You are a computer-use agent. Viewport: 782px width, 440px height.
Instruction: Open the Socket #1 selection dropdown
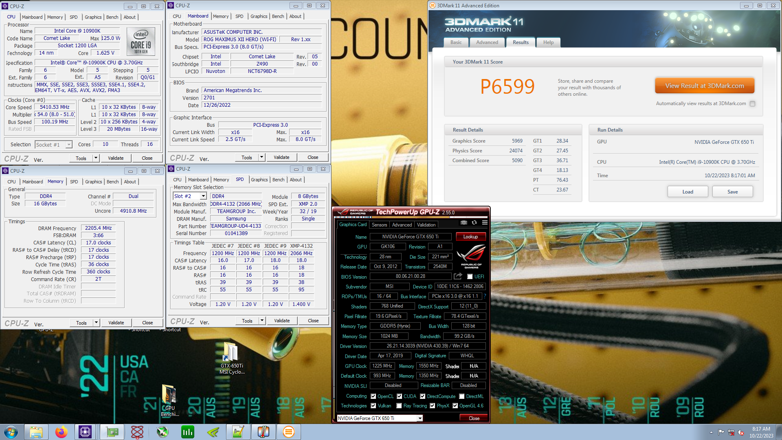(53, 145)
